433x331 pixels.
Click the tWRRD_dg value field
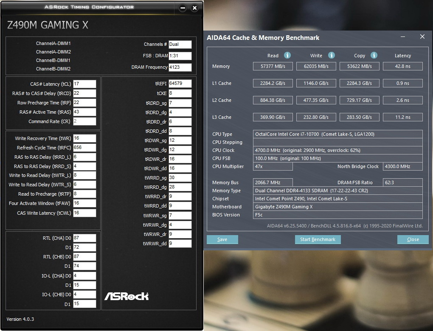tap(180, 187)
